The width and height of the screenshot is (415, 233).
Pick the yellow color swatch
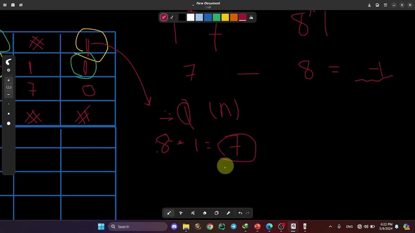[225, 17]
